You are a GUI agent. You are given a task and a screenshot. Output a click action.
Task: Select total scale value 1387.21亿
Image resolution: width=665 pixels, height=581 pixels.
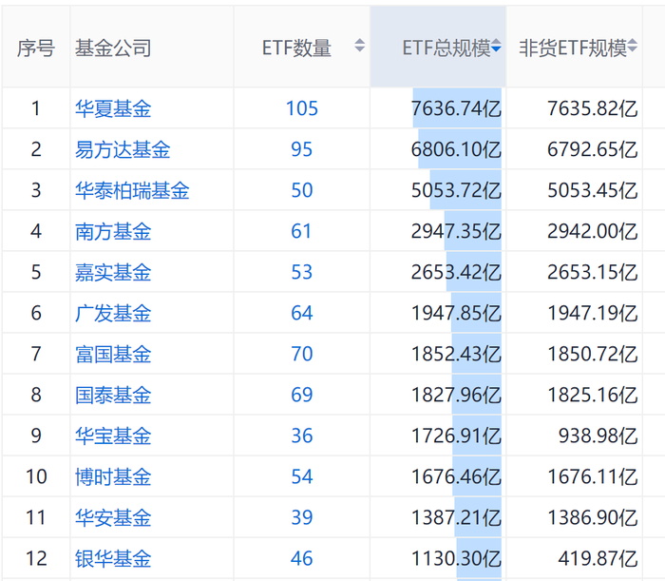[x=456, y=517]
